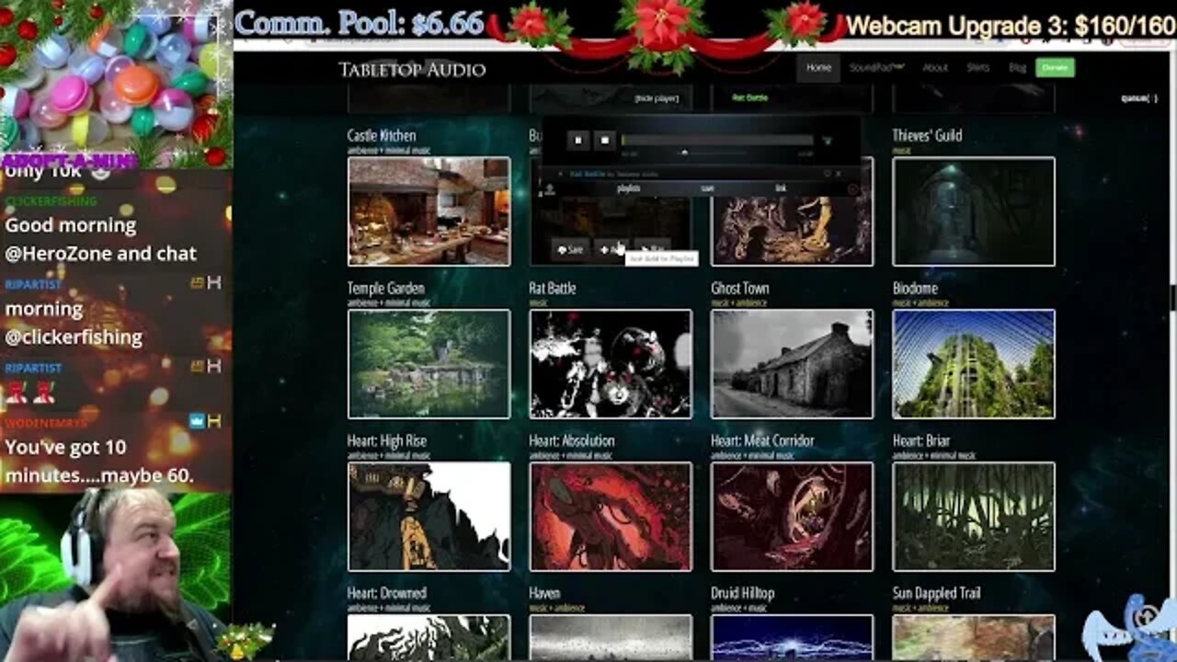Click the green Rat Battle now-playing label
Image resolution: width=1177 pixels, height=662 pixels.
[749, 97]
